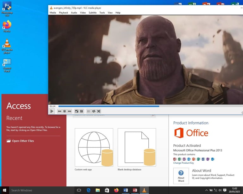Open File Explorer from the taskbar
The width and height of the screenshot is (243, 194).
(98, 190)
